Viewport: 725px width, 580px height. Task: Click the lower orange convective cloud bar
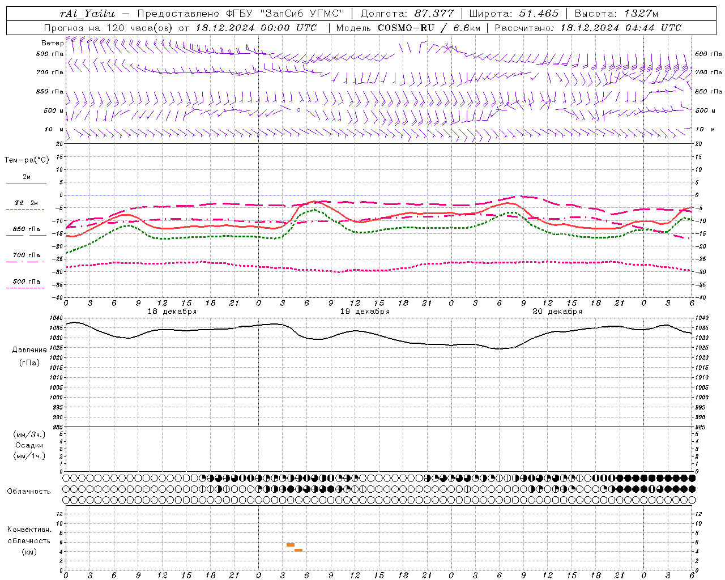[x=298, y=550]
